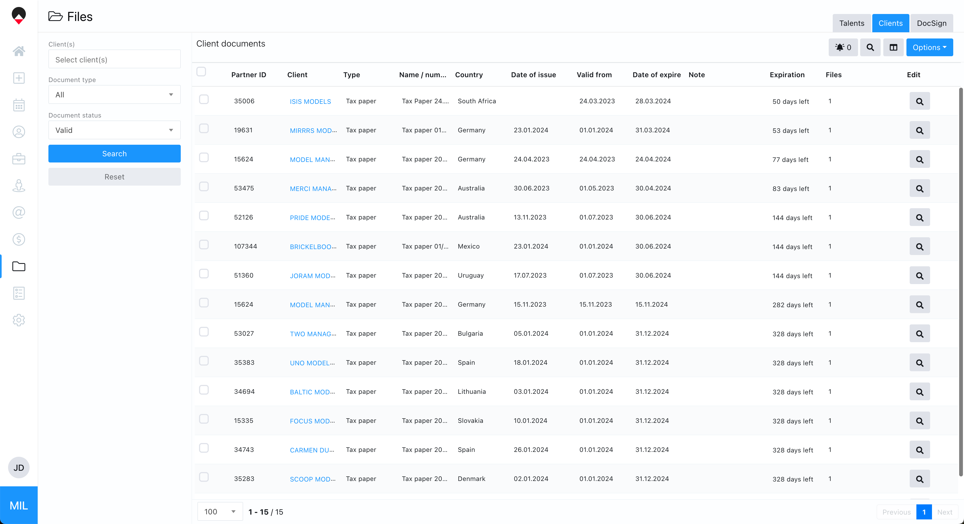This screenshot has height=524, width=964.
Task: Open the Document type dropdown
Action: click(x=115, y=95)
